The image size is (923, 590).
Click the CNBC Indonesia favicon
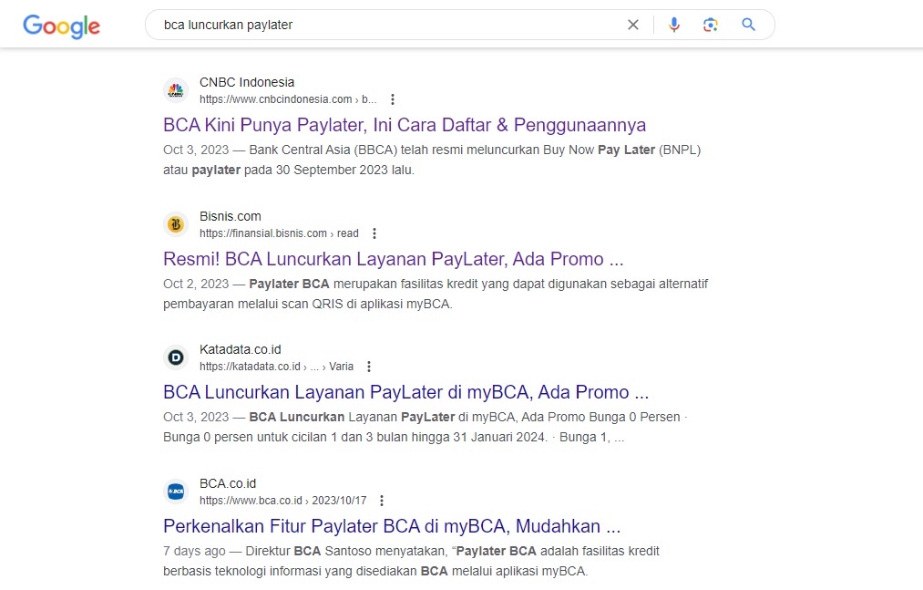[176, 90]
